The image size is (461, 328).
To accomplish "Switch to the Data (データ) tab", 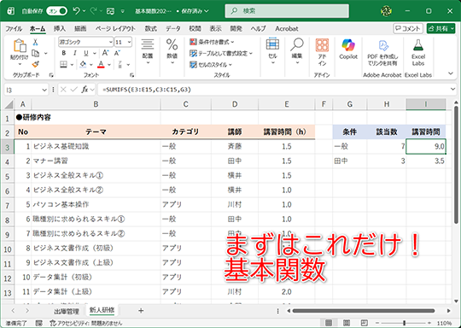I will pyautogui.click(x=172, y=28).
